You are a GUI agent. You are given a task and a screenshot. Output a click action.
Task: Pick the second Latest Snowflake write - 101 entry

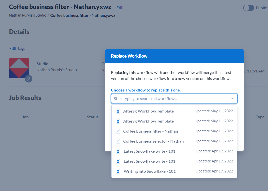pyautogui.click(x=149, y=161)
